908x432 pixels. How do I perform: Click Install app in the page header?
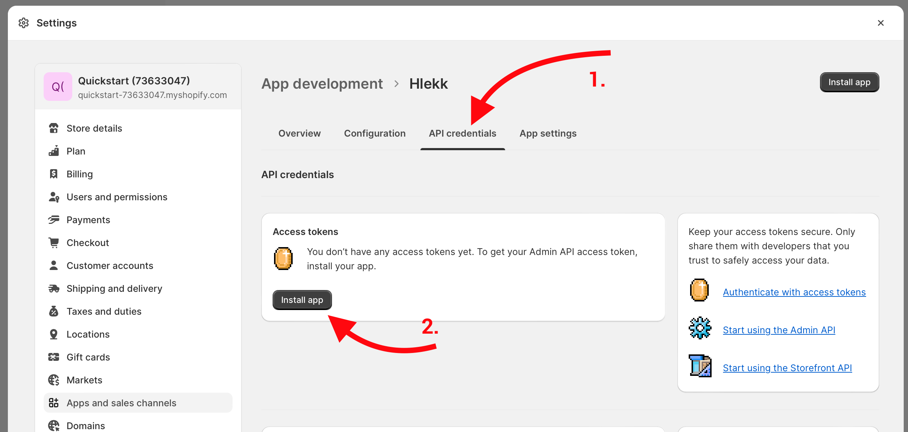[849, 82]
